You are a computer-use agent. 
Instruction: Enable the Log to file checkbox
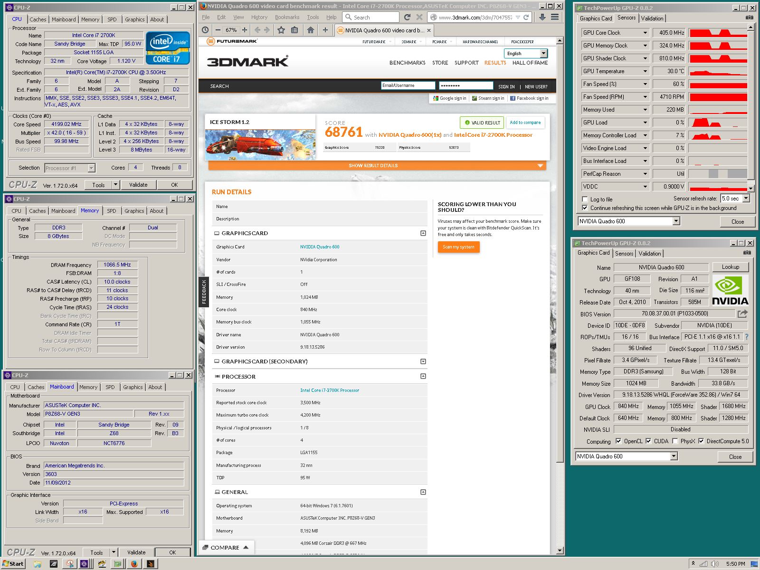point(585,199)
